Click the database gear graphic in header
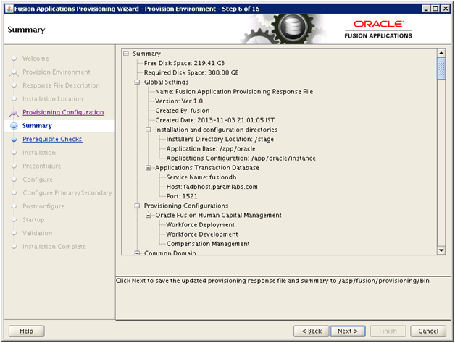 pos(293,29)
